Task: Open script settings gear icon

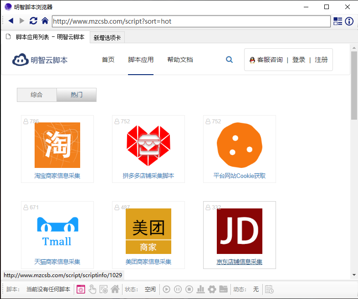Action: click(212, 289)
